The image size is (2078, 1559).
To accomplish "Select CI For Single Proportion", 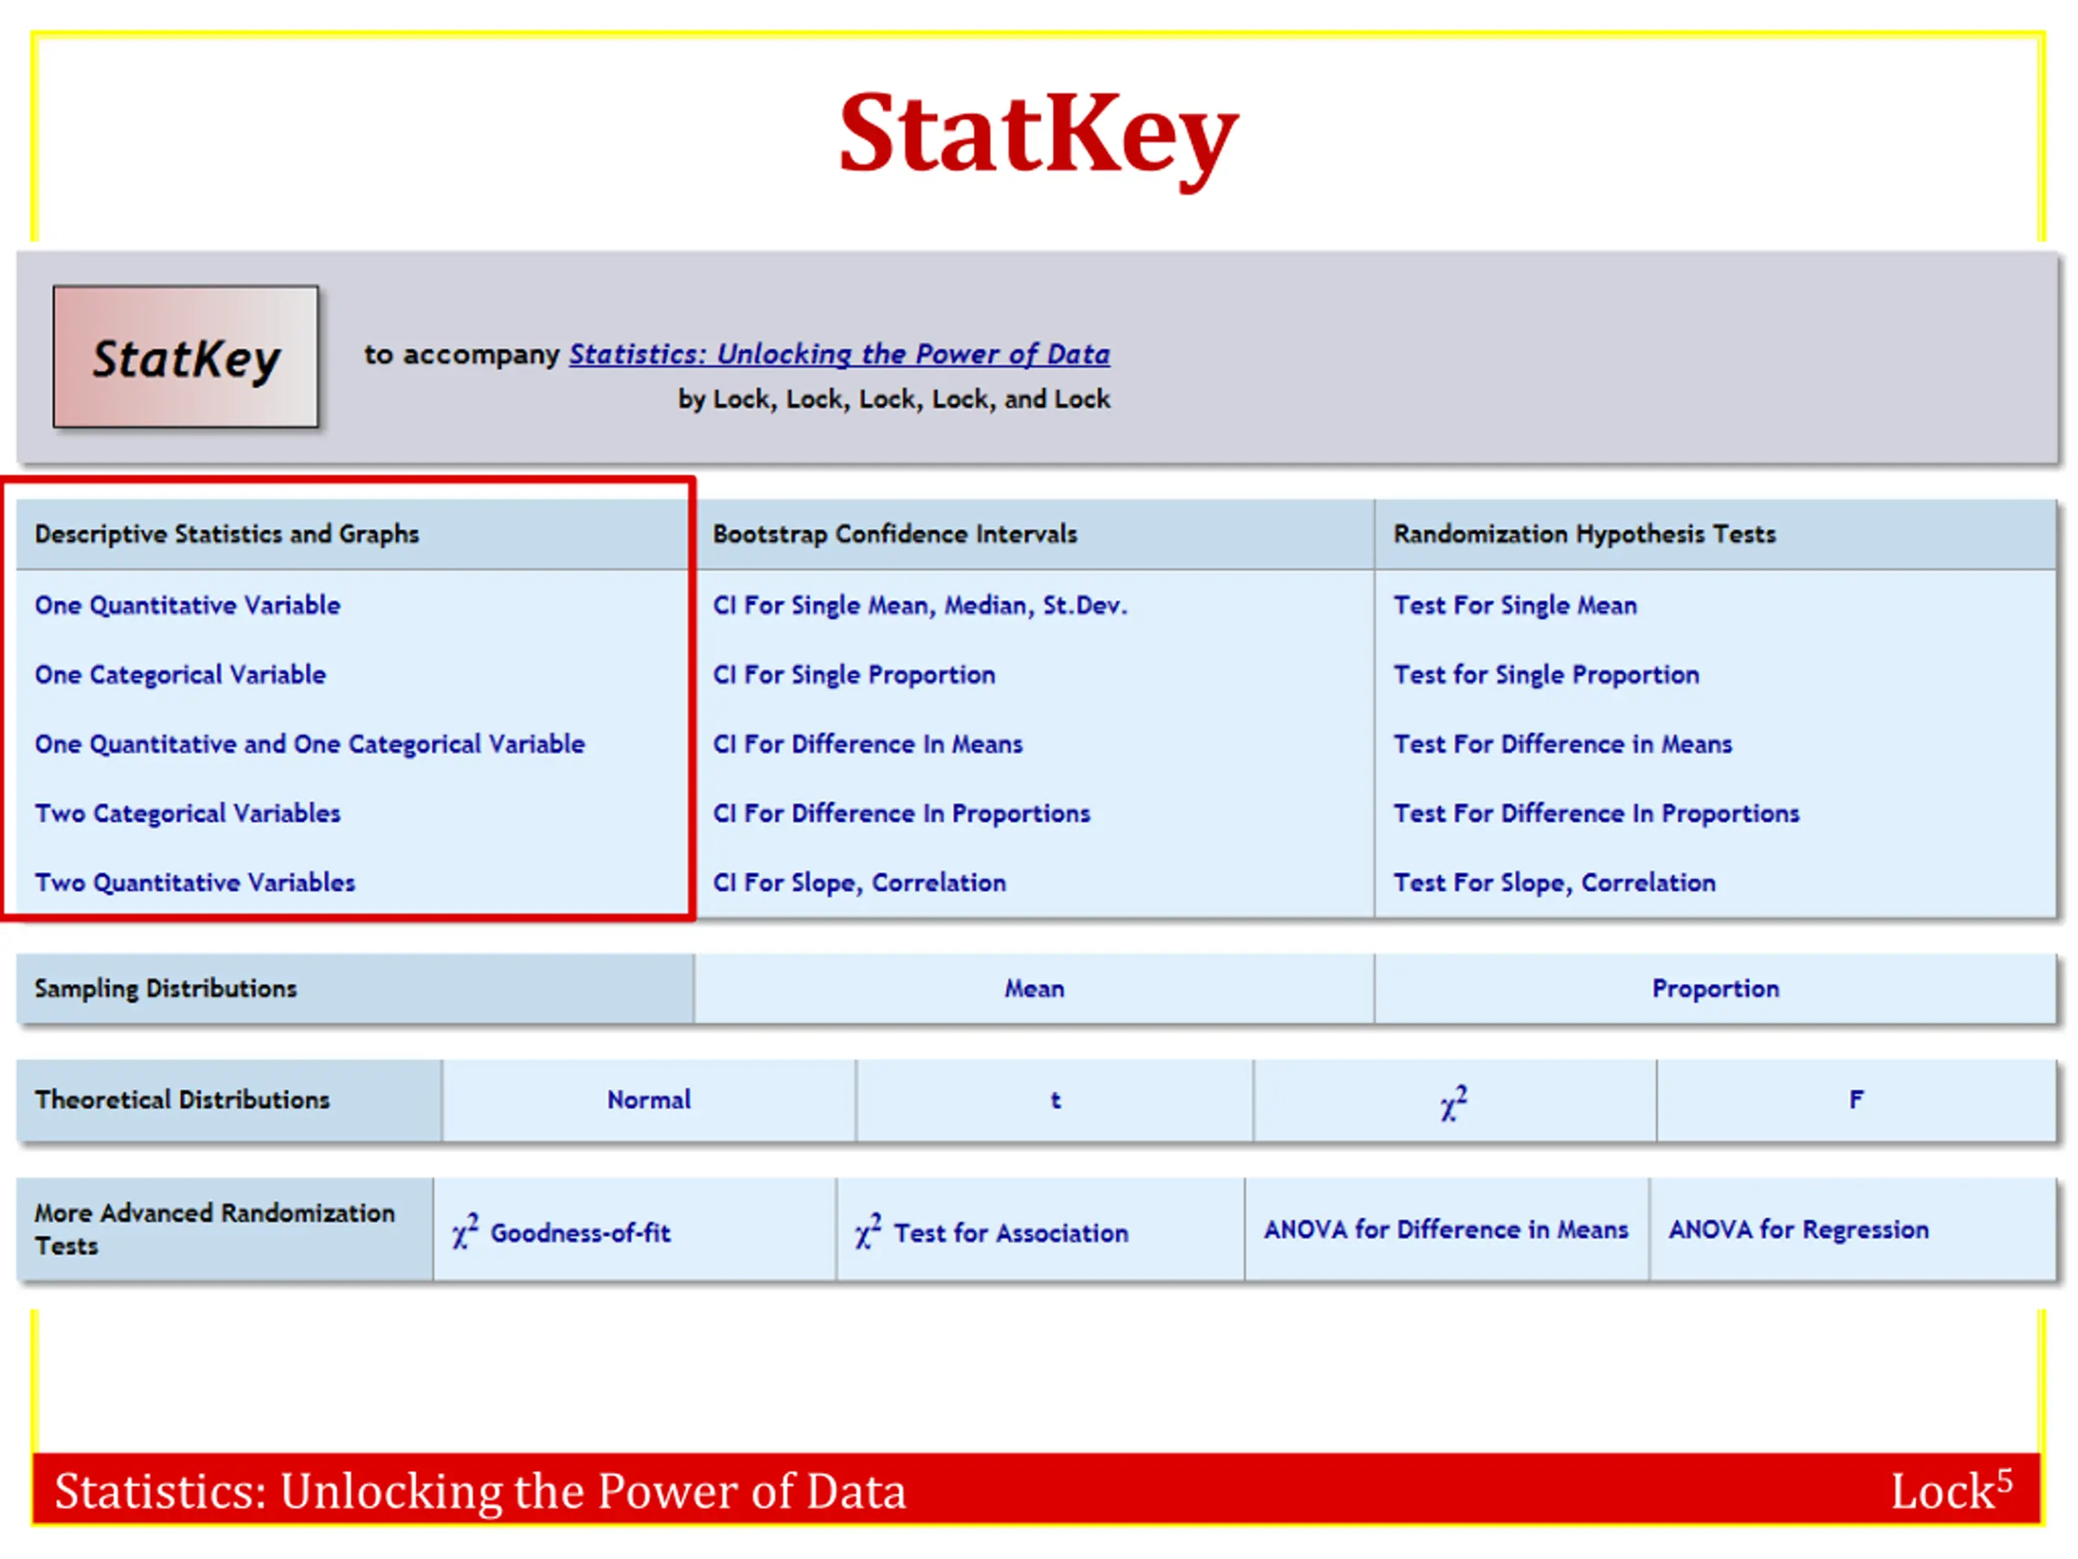I will (853, 675).
